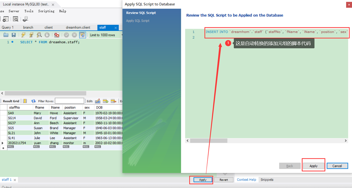Refresh the result grid with the blue arrows icon
Screen dimensions: 352x188
tap(34, 101)
